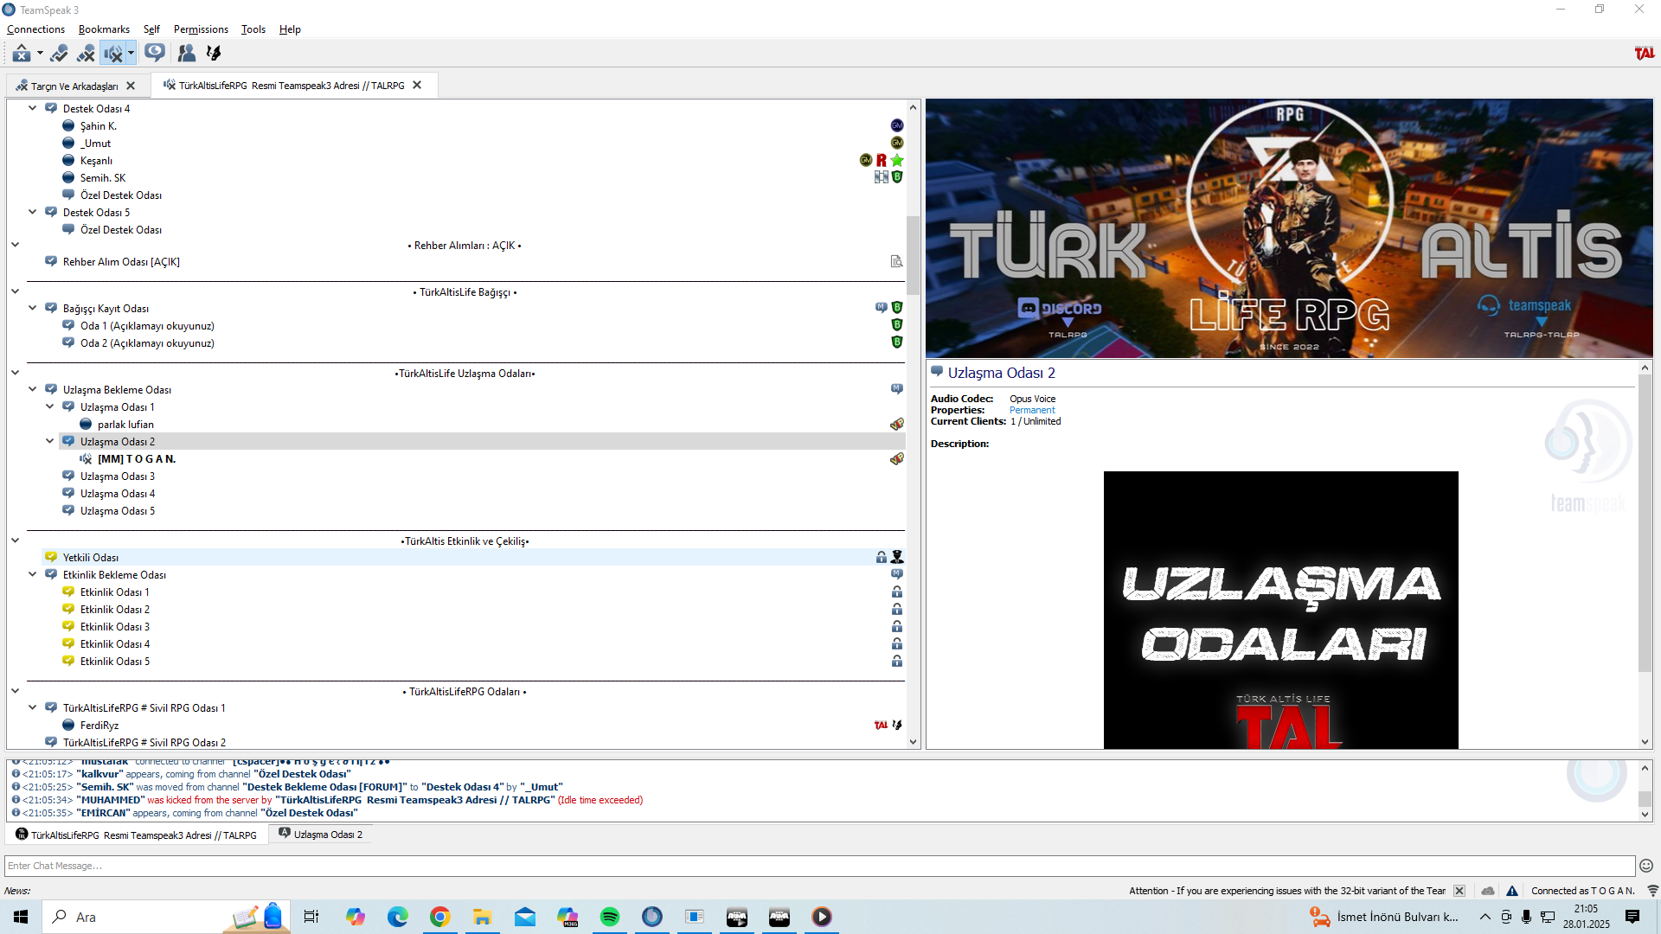
Task: Collapse the Destek Odası 4 channel
Action: click(x=33, y=108)
